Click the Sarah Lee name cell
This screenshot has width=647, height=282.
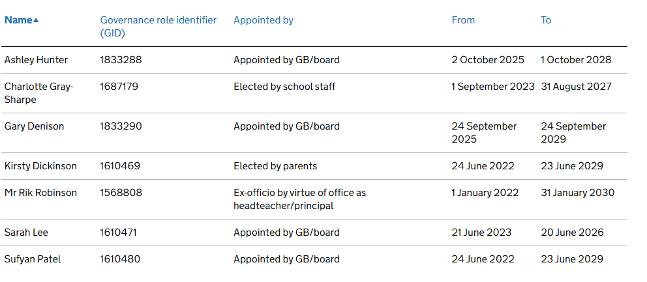pos(26,233)
